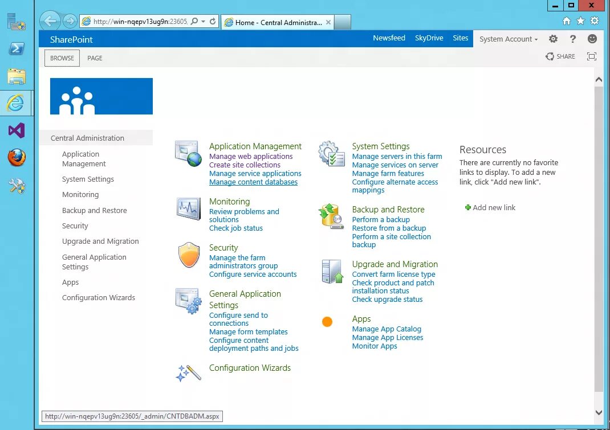Click the Security shield icon
Screen dimensions: 610x430
tap(189, 255)
